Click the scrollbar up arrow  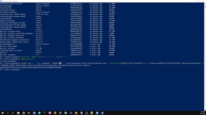pyautogui.click(x=205, y=3)
